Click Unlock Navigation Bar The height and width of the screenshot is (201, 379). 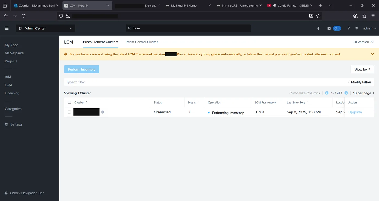coord(24,193)
